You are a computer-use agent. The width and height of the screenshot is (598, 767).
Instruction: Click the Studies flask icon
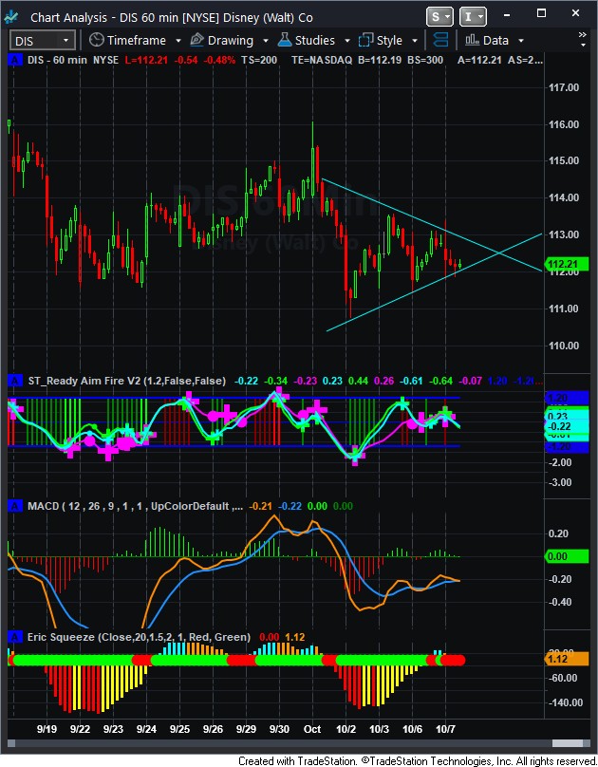pyautogui.click(x=285, y=40)
